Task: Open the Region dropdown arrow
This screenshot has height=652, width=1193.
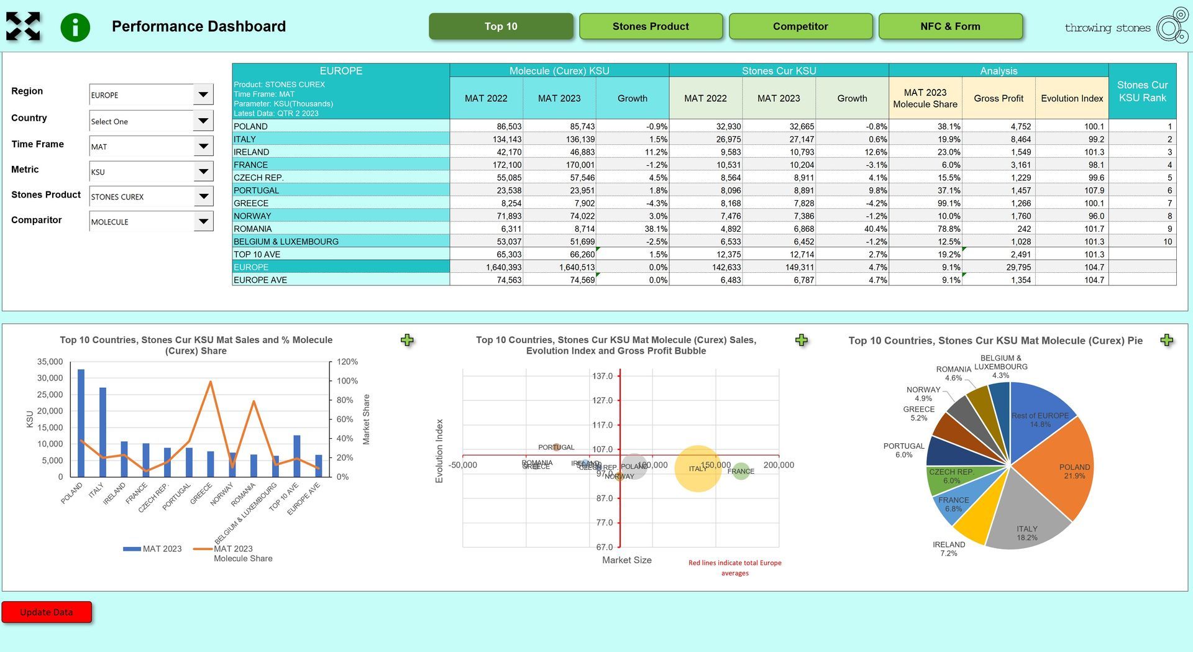Action: (x=203, y=94)
